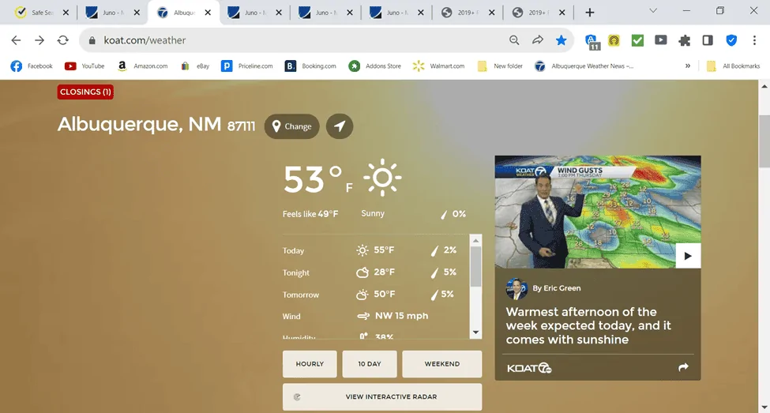The height and width of the screenshot is (413, 770).
Task: Click the page scrollbar down arrow
Action: [x=764, y=407]
